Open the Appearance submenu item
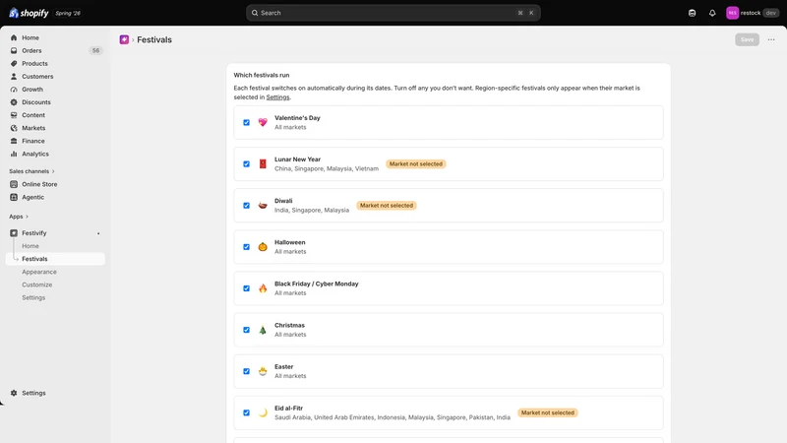Screen dimensions: 787x443 (x=39, y=272)
